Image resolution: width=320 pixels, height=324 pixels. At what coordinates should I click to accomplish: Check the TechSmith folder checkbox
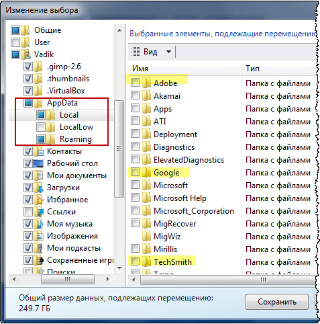click(x=135, y=261)
